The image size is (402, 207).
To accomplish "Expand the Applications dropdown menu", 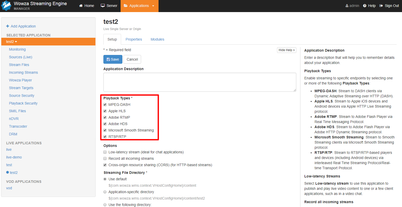I will (x=139, y=6).
